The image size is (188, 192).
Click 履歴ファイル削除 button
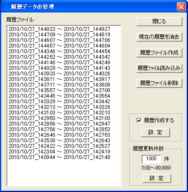coord(159,83)
